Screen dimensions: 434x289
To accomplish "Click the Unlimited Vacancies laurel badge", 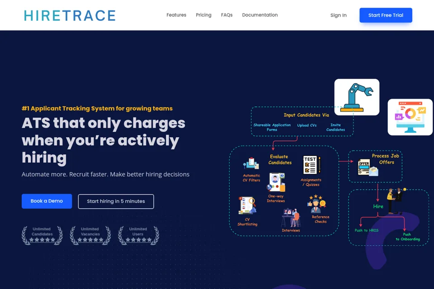I will coord(90,235).
